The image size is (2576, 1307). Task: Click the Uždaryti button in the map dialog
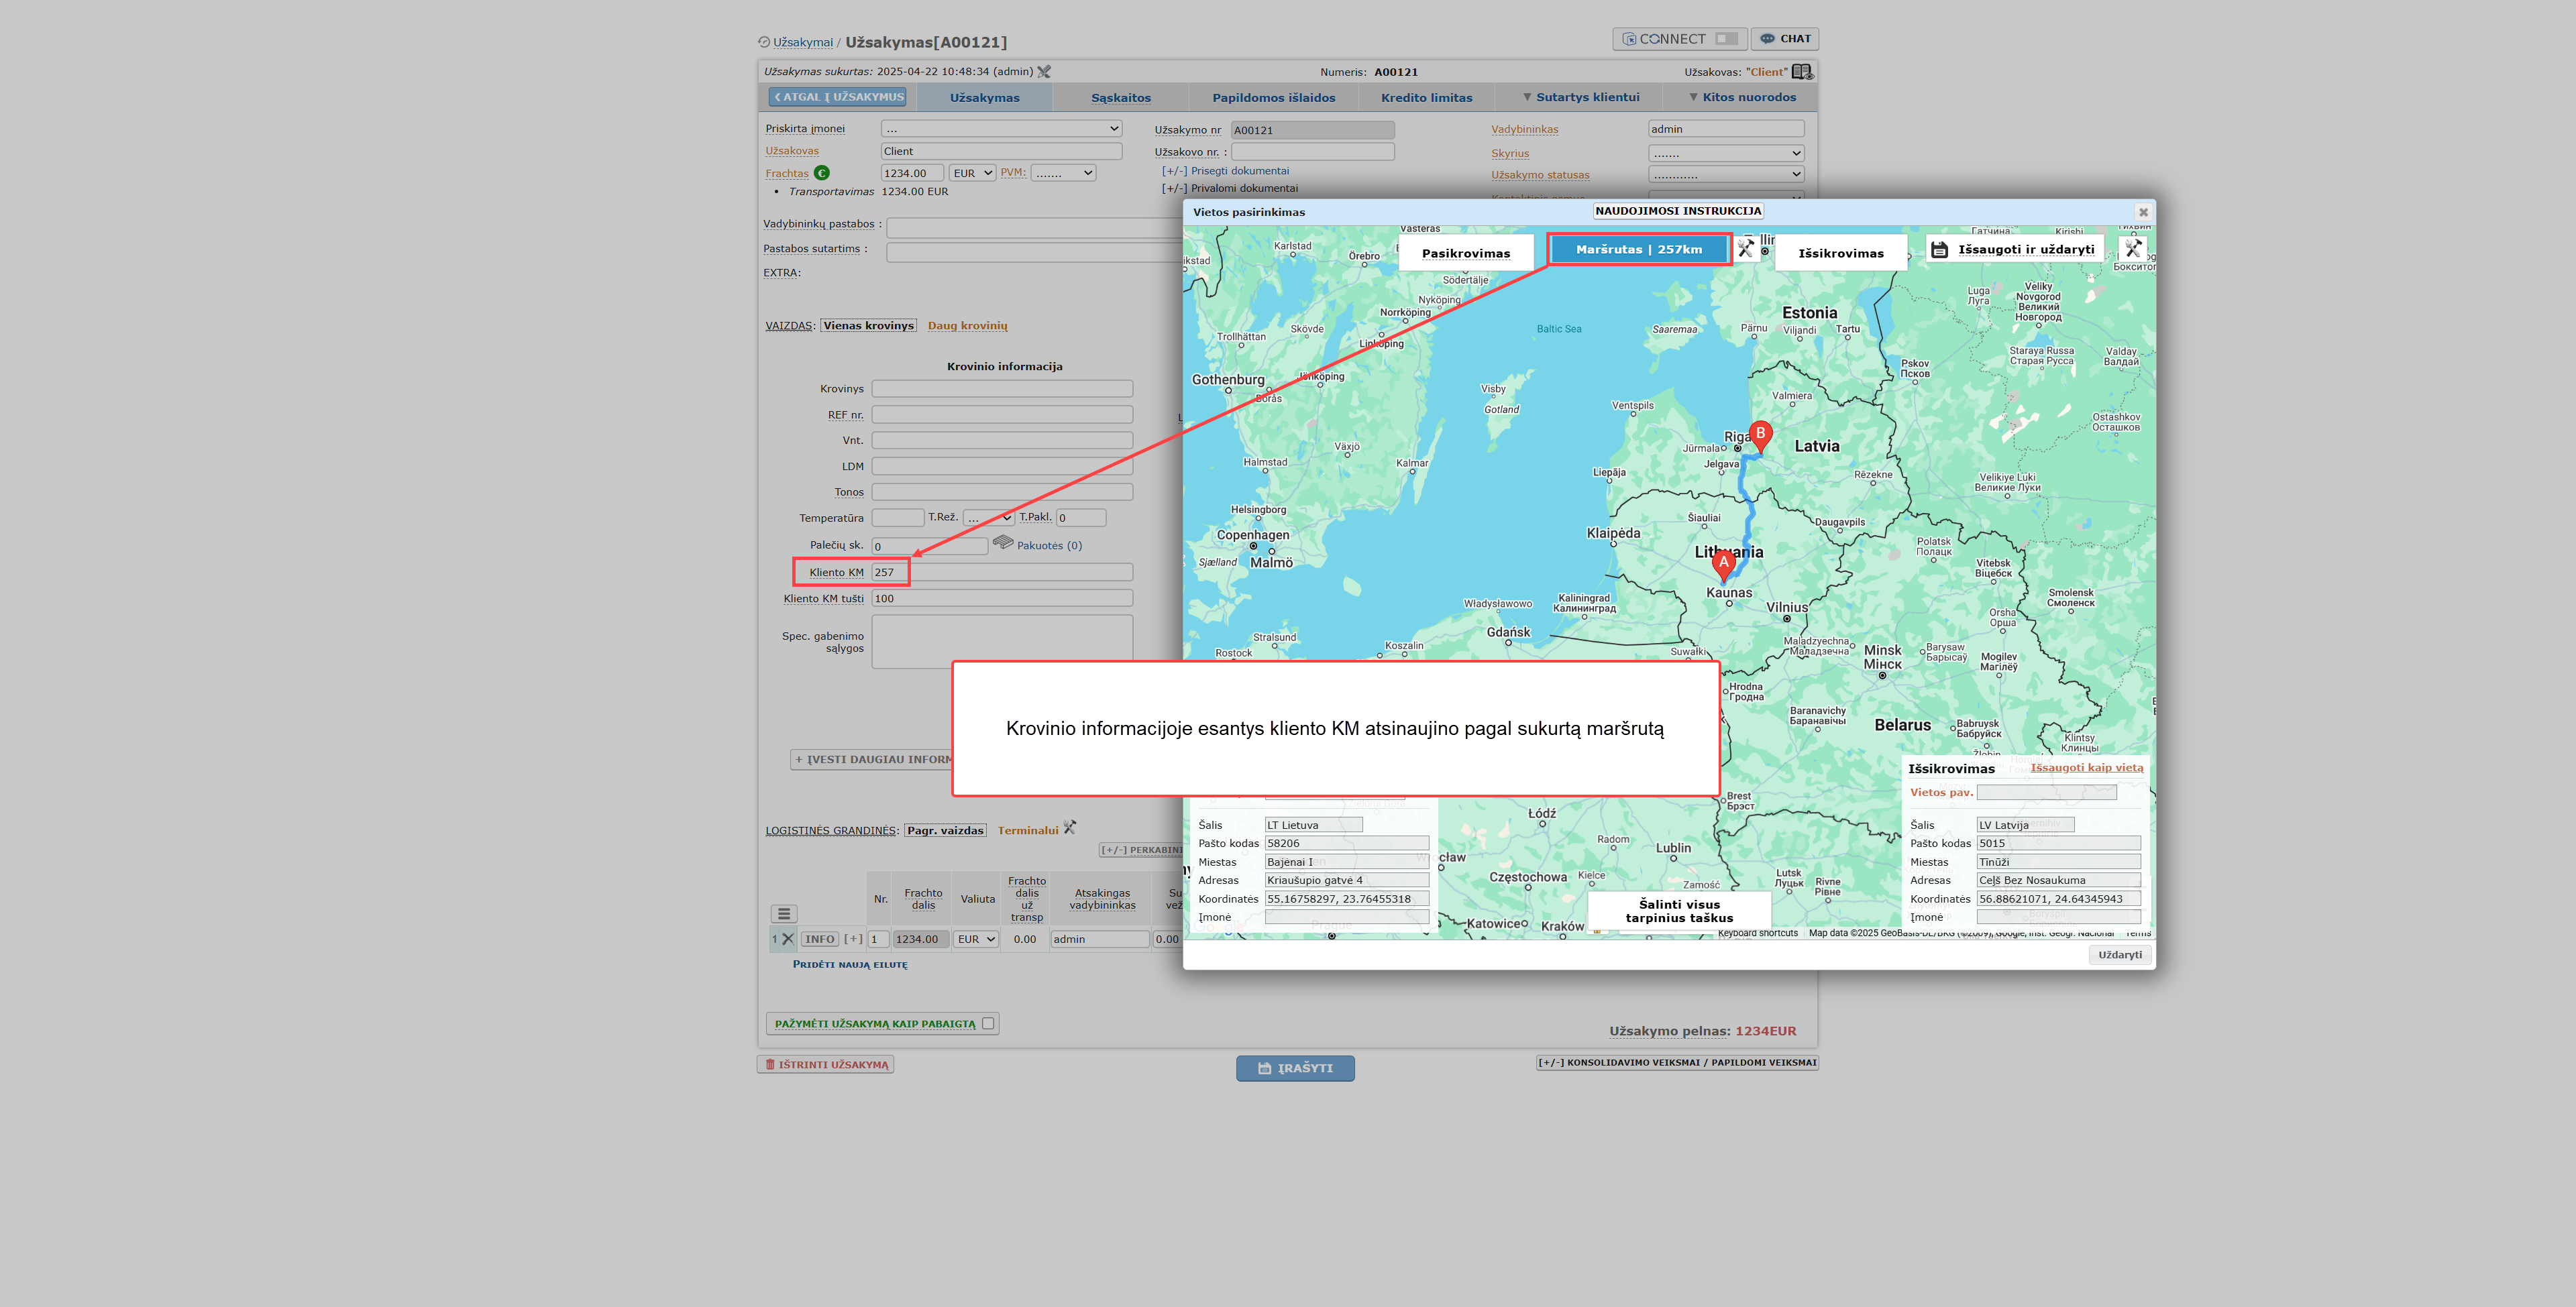(2119, 955)
